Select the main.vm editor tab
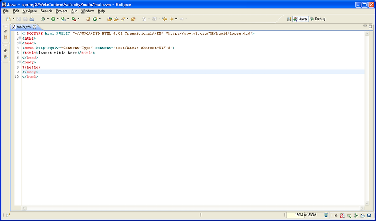This screenshot has width=376, height=221. pyautogui.click(x=23, y=27)
